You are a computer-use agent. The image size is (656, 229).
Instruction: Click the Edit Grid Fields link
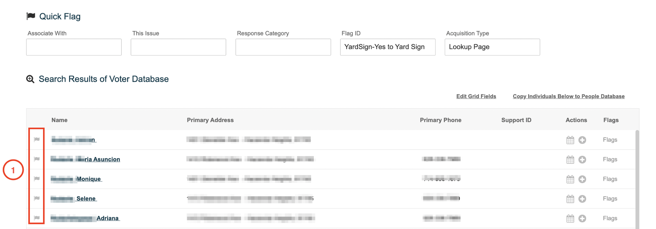[x=476, y=96]
